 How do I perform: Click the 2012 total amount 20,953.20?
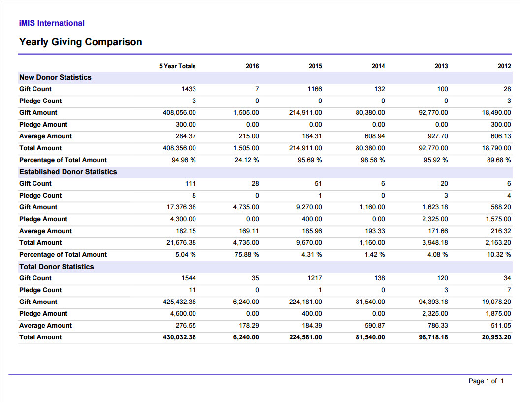496,337
